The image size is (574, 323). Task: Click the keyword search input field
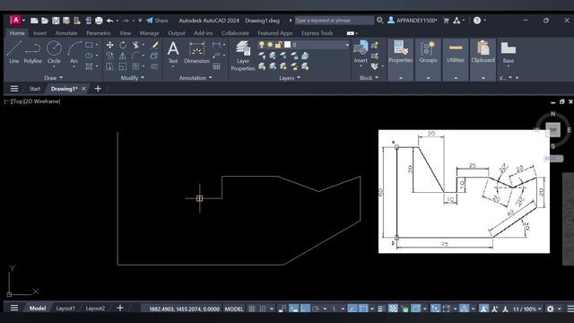click(334, 21)
